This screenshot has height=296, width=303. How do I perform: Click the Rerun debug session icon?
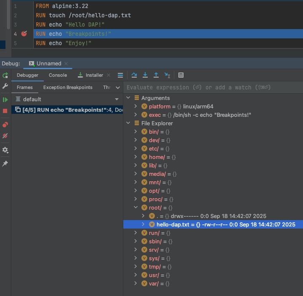5,75
